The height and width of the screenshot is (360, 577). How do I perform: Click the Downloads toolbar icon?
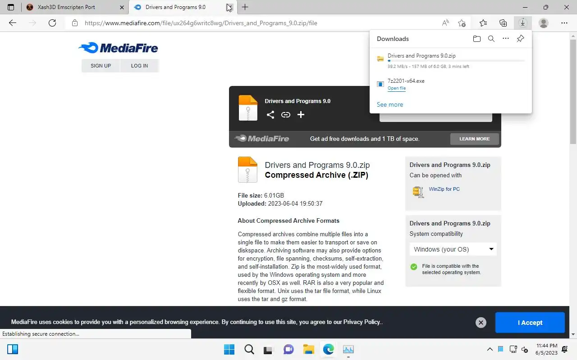523,23
